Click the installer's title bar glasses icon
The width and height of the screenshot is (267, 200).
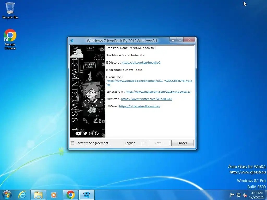pos(72,41)
